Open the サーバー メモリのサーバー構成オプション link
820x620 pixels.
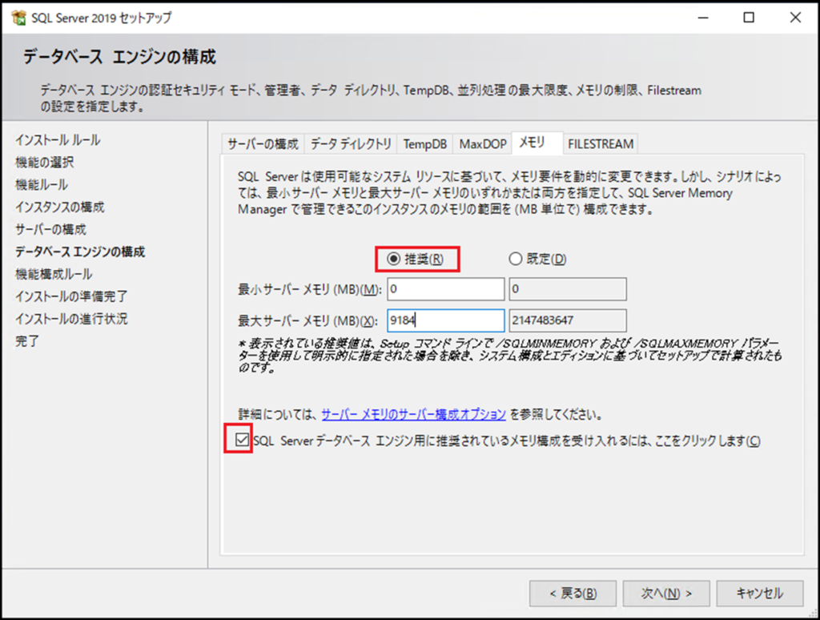pyautogui.click(x=414, y=414)
